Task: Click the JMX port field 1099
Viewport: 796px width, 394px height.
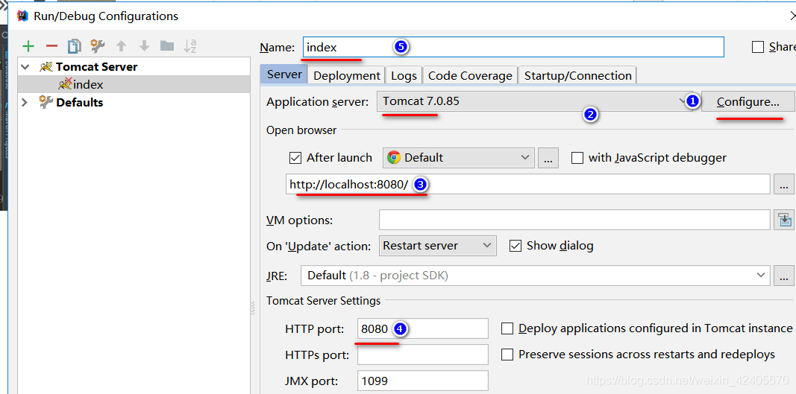Action: point(423,381)
